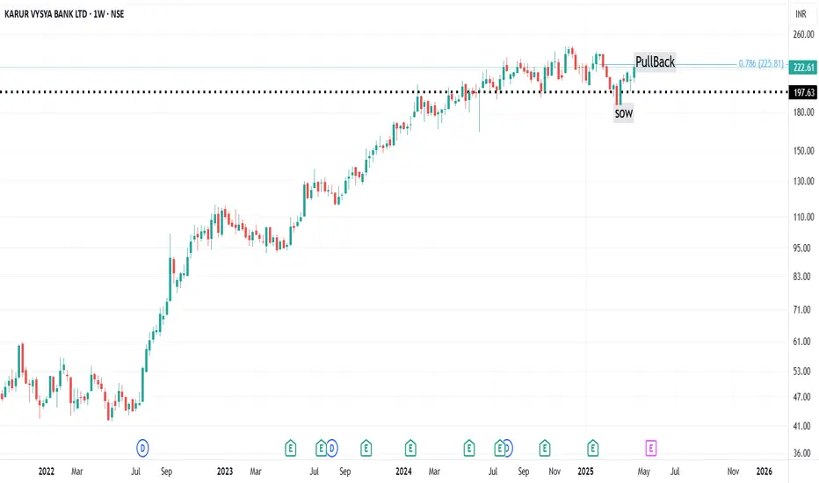Select the PullBack text annotation
Image resolution: width=819 pixels, height=483 pixels.
[x=655, y=62]
